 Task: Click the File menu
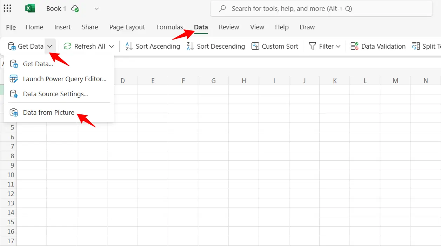pos(11,27)
